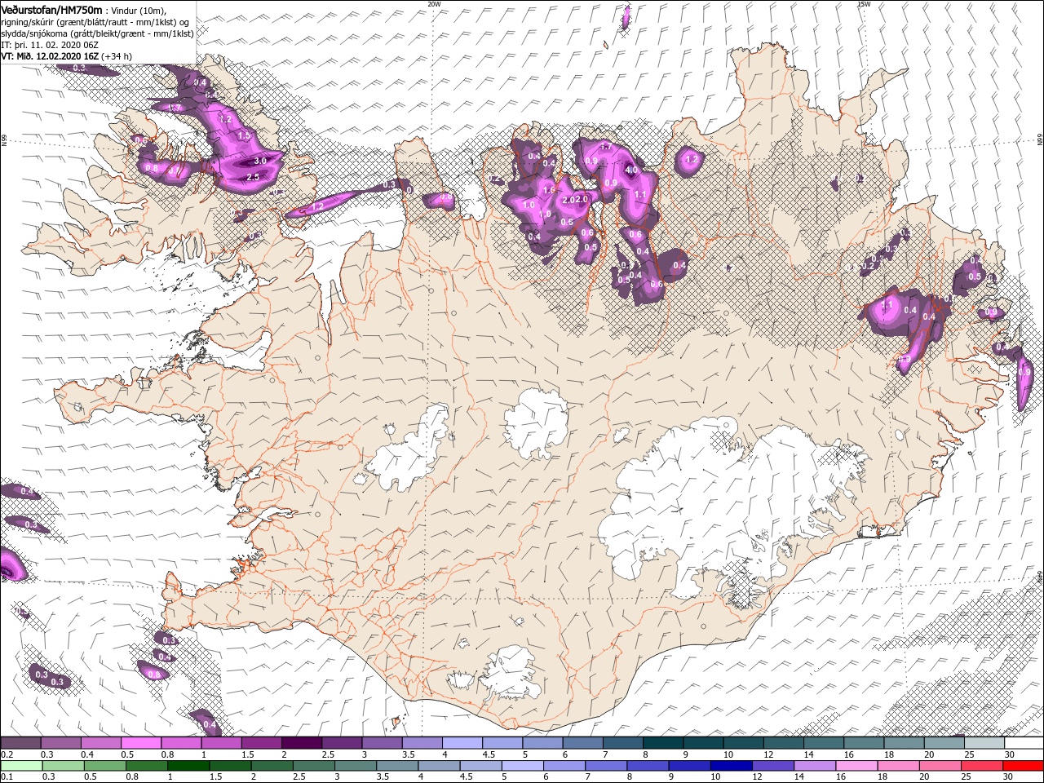
Task: Select bottom-row legend swatch between 1 and 1.5
Action: point(188,766)
